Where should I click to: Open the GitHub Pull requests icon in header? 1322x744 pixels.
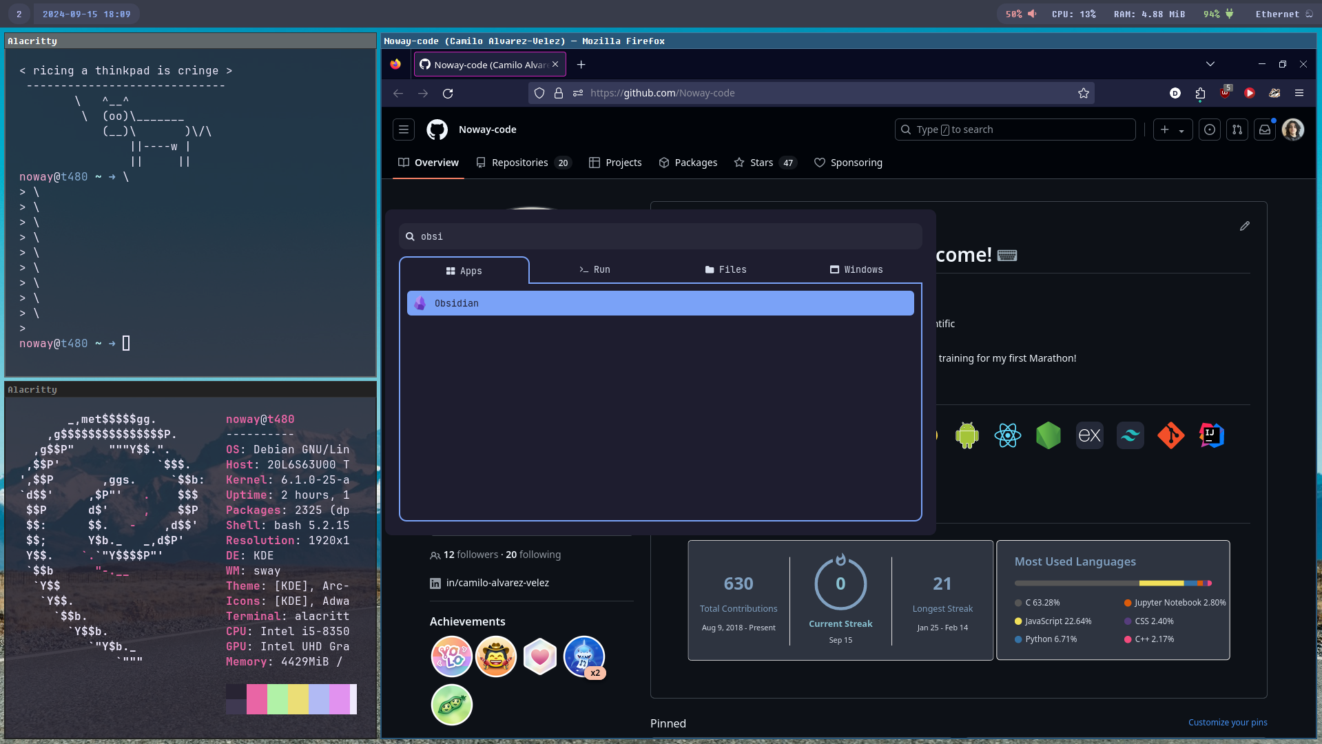[1237, 130]
